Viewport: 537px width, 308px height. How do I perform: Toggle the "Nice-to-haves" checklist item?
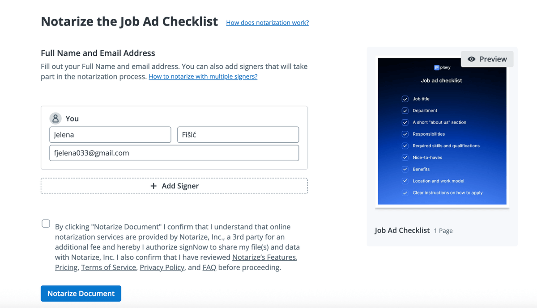(x=405, y=157)
